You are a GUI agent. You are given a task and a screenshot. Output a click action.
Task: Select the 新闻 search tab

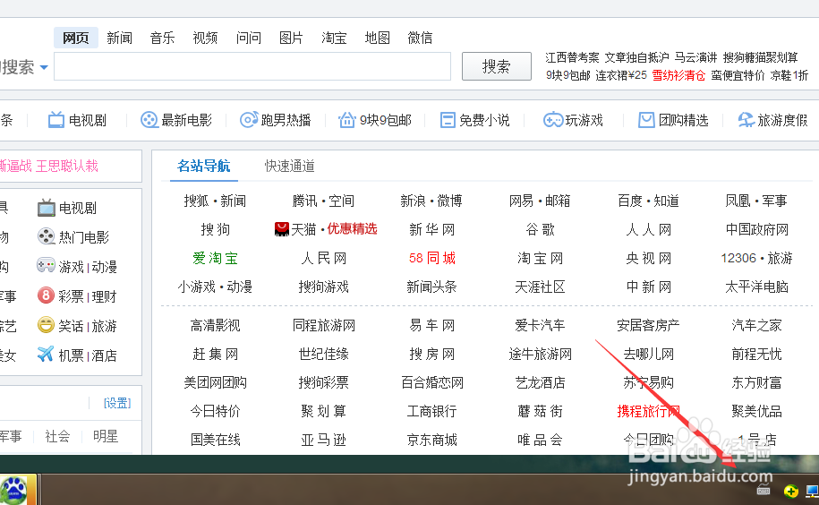(119, 39)
